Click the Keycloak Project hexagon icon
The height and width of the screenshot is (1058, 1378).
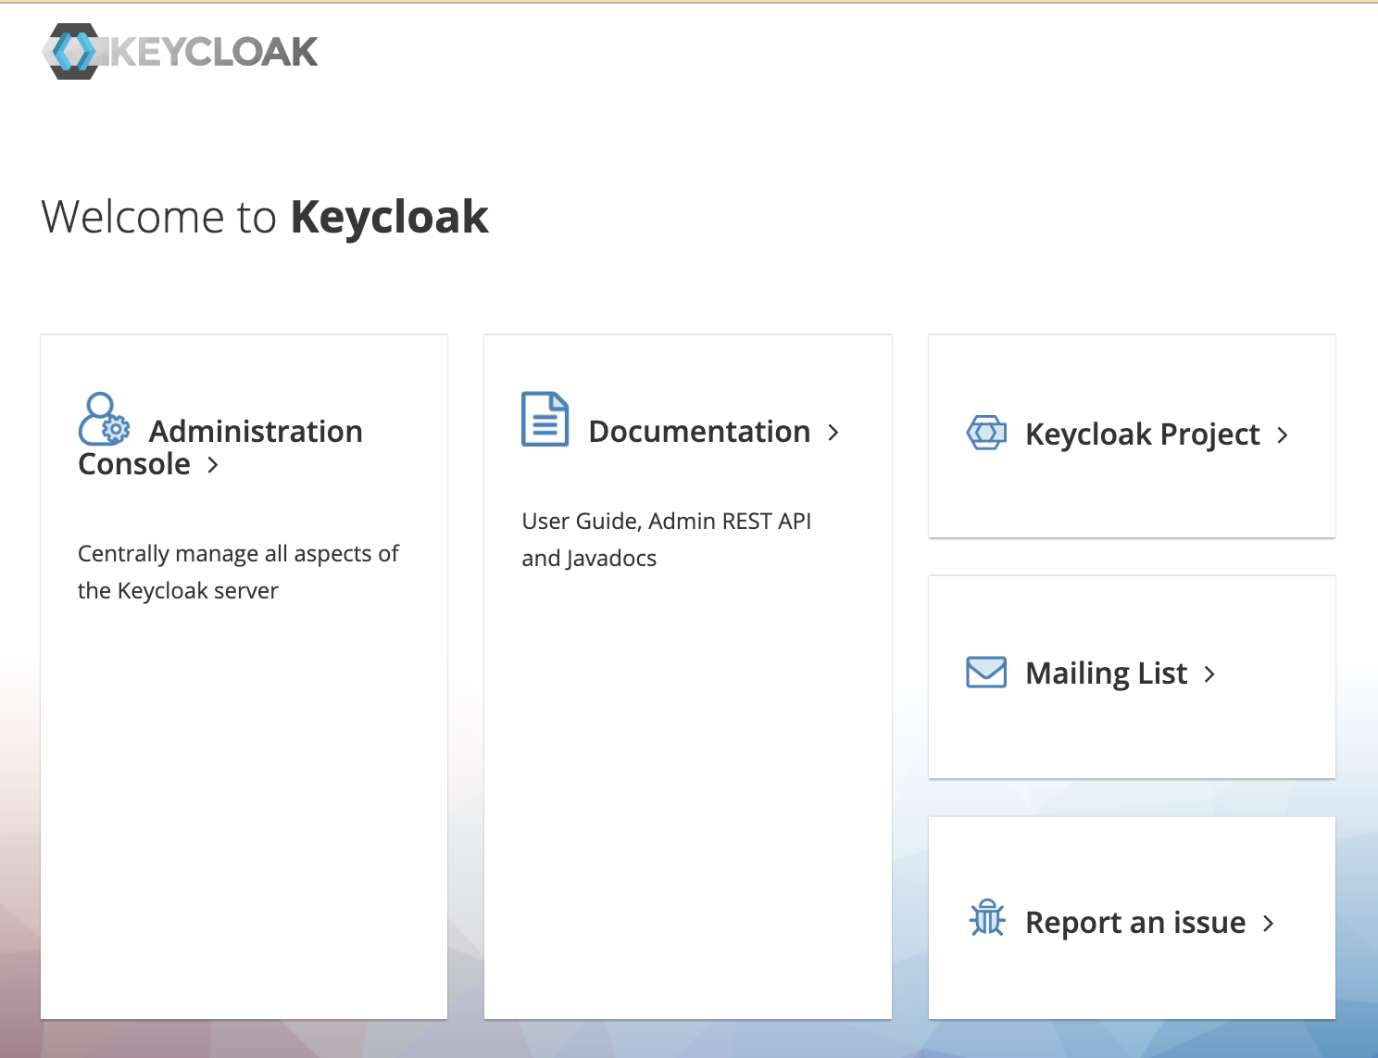coord(986,433)
